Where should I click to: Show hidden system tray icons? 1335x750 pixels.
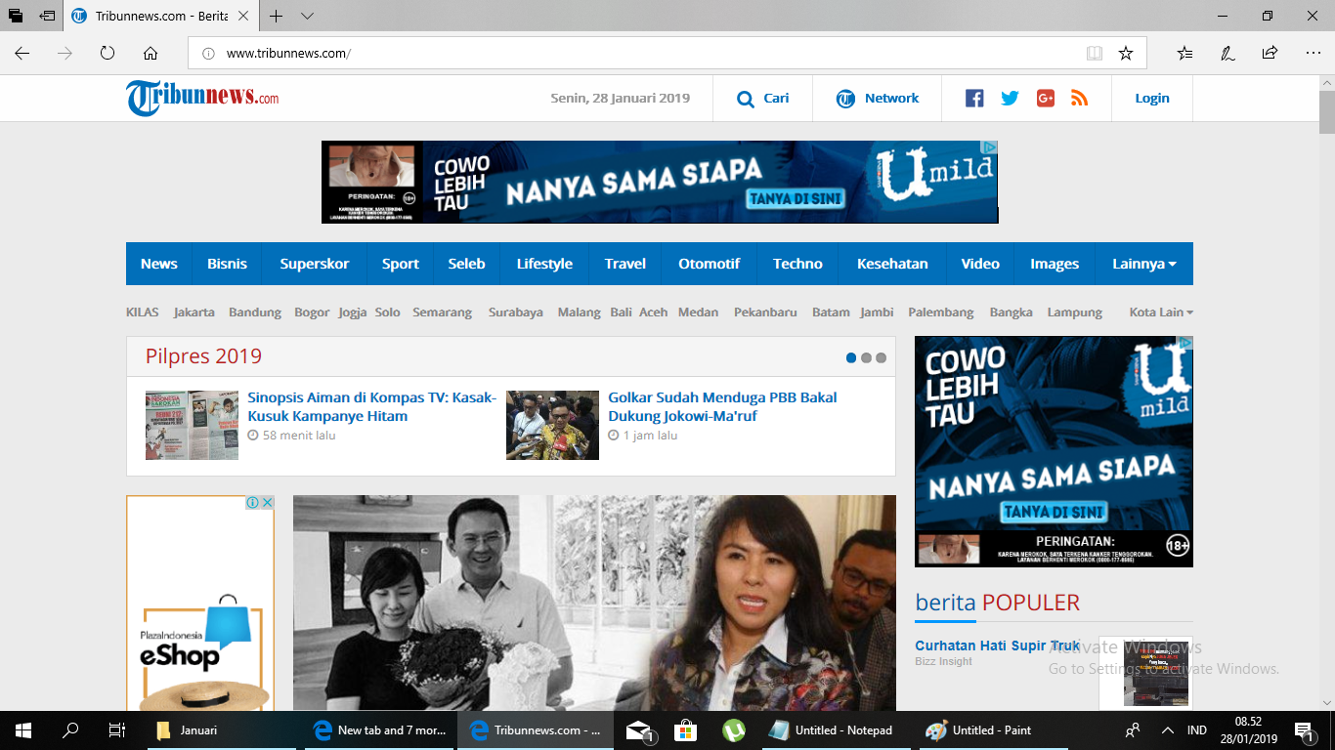click(1167, 729)
